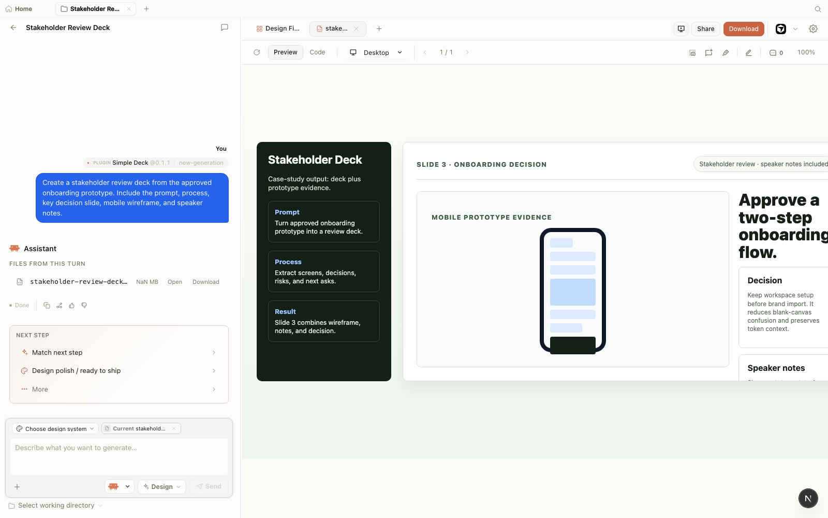Remove the Current stakehold... attachment chip

pos(174,429)
